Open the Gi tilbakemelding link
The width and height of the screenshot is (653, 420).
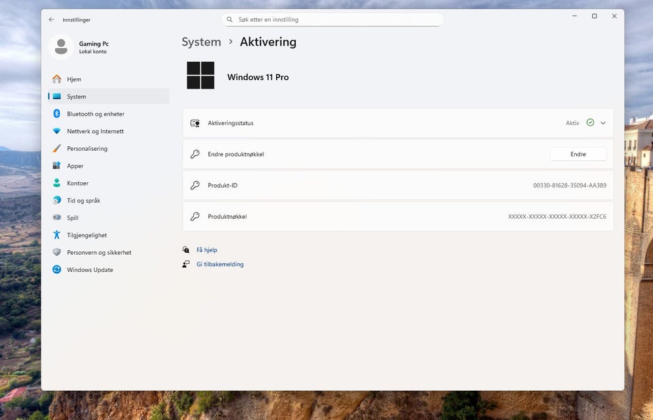point(220,264)
